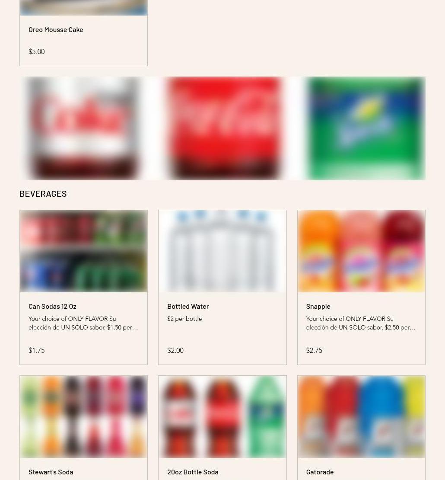Click the Snapple item title

point(318,307)
